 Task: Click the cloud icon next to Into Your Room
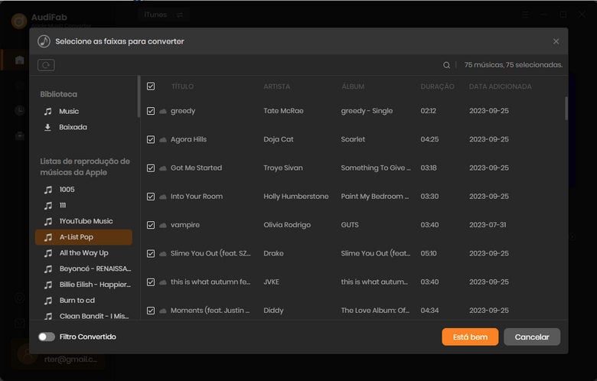coord(163,197)
